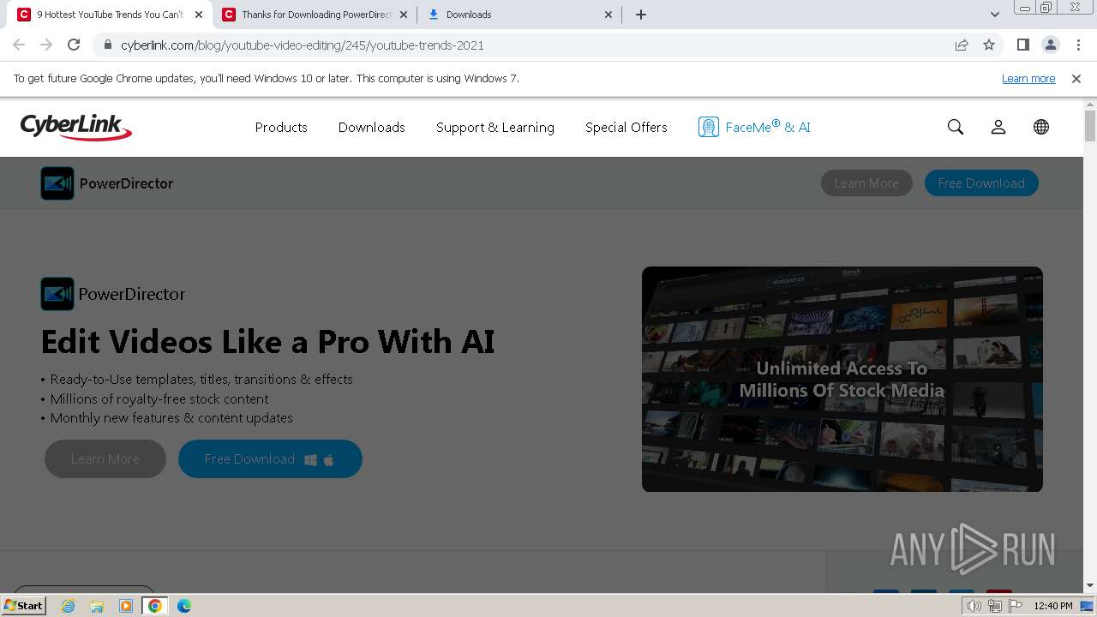The image size is (1097, 617).
Task: Click the Edit Videos Like a Pro headline
Action: 267,342
